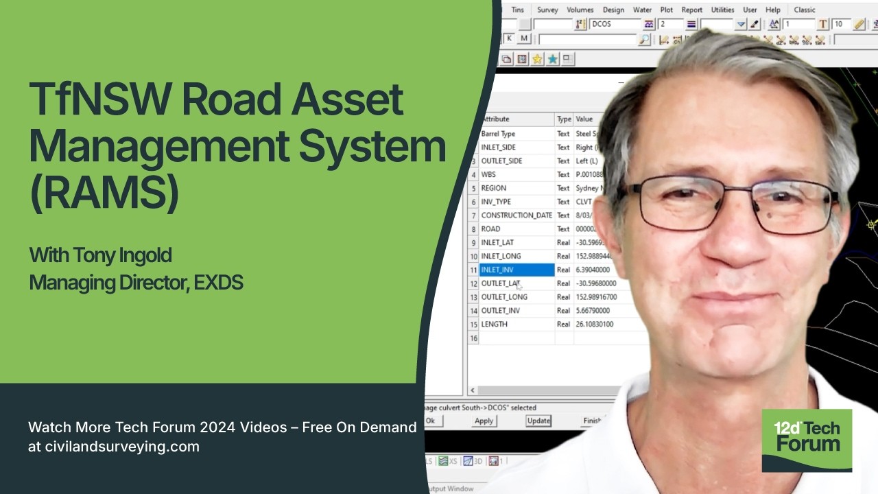878x494 pixels.
Task: Click the large T text icon
Action: pos(823,24)
